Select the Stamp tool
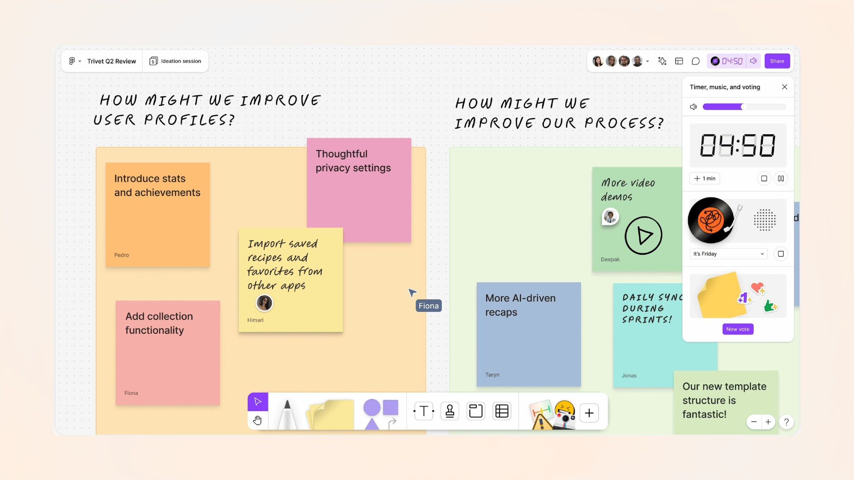Image resolution: width=854 pixels, height=480 pixels. [x=450, y=412]
